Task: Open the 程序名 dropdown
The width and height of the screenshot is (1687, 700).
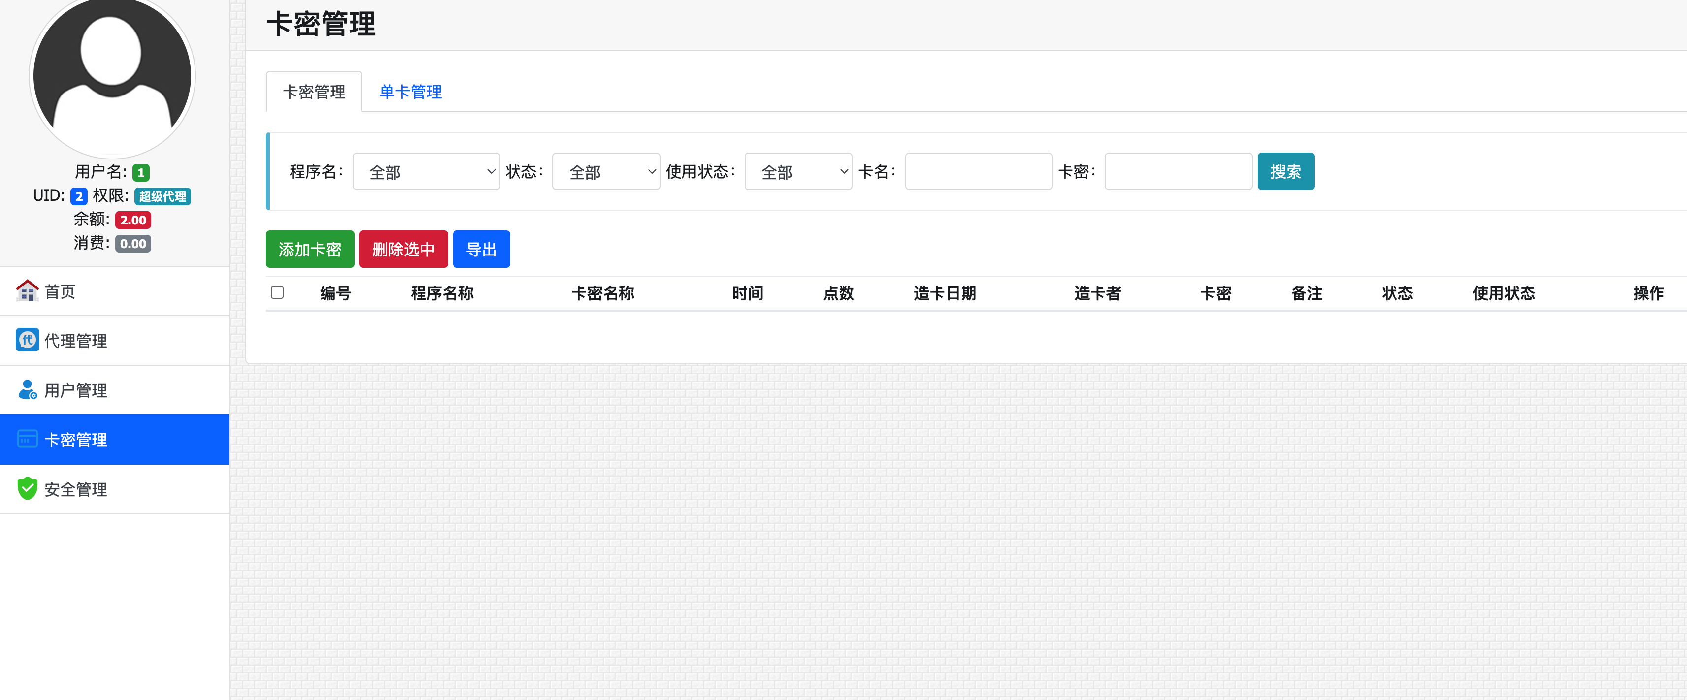Action: pos(425,172)
